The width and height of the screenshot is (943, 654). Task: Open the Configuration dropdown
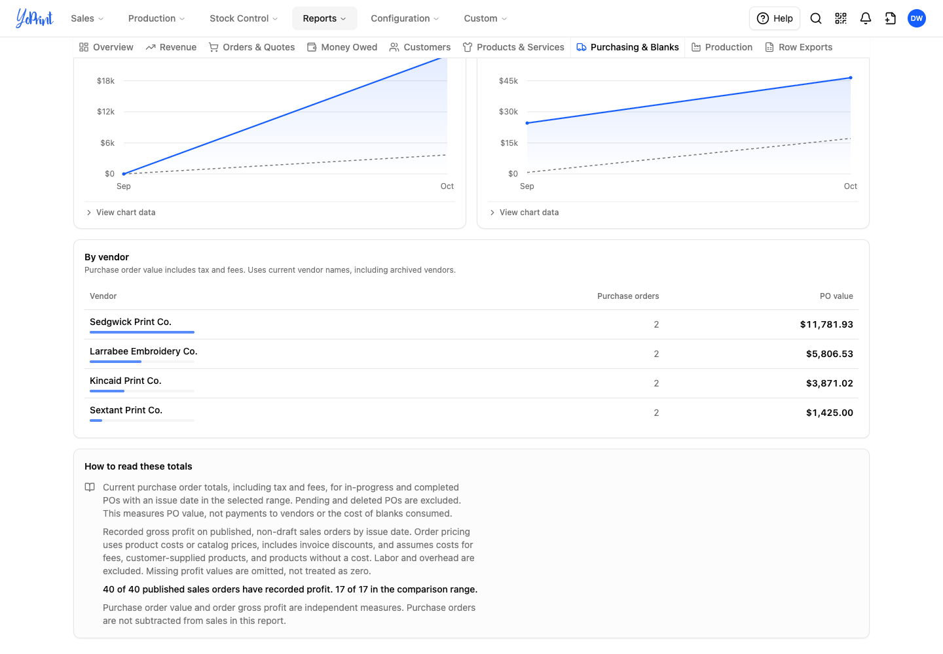tap(405, 18)
